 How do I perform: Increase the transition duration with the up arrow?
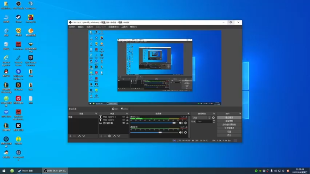coord(214,121)
